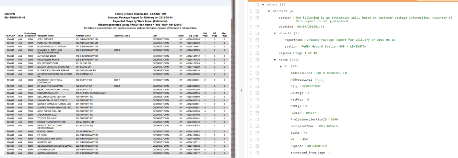Screen dimensions: 458x158
Task: Click drag handle for DelPkgs row
Action: pos(251,93)
